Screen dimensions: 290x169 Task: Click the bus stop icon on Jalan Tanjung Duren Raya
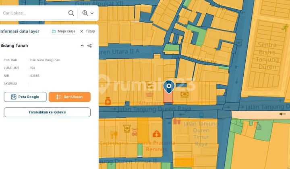(x=176, y=121)
